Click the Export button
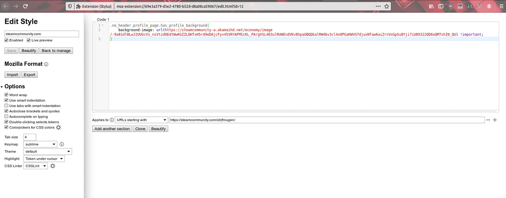The width and height of the screenshot is (506, 198). coord(30,75)
